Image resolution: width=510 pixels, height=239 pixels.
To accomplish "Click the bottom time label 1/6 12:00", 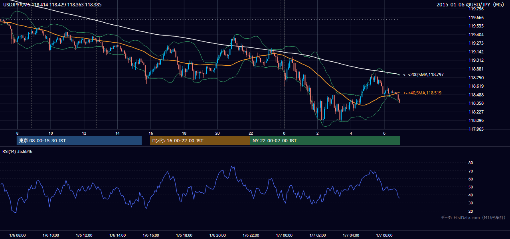I will [84, 235].
